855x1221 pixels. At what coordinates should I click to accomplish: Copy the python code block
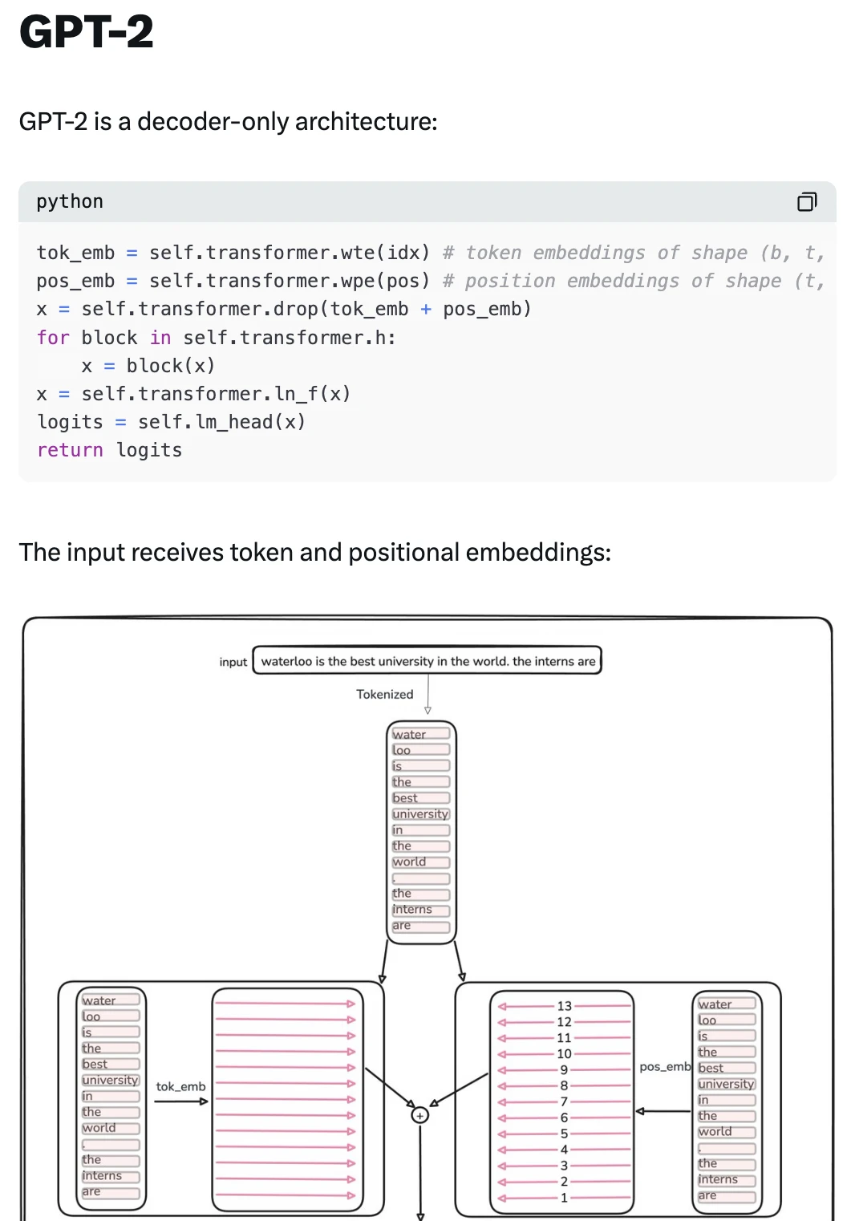coord(806,201)
